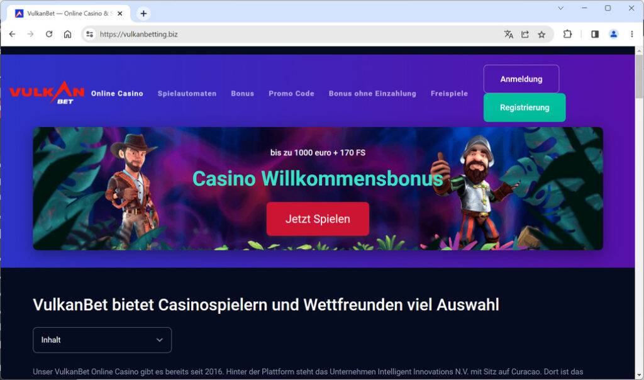Click the green Registrierung button
The width and height of the screenshot is (644, 380).
525,107
